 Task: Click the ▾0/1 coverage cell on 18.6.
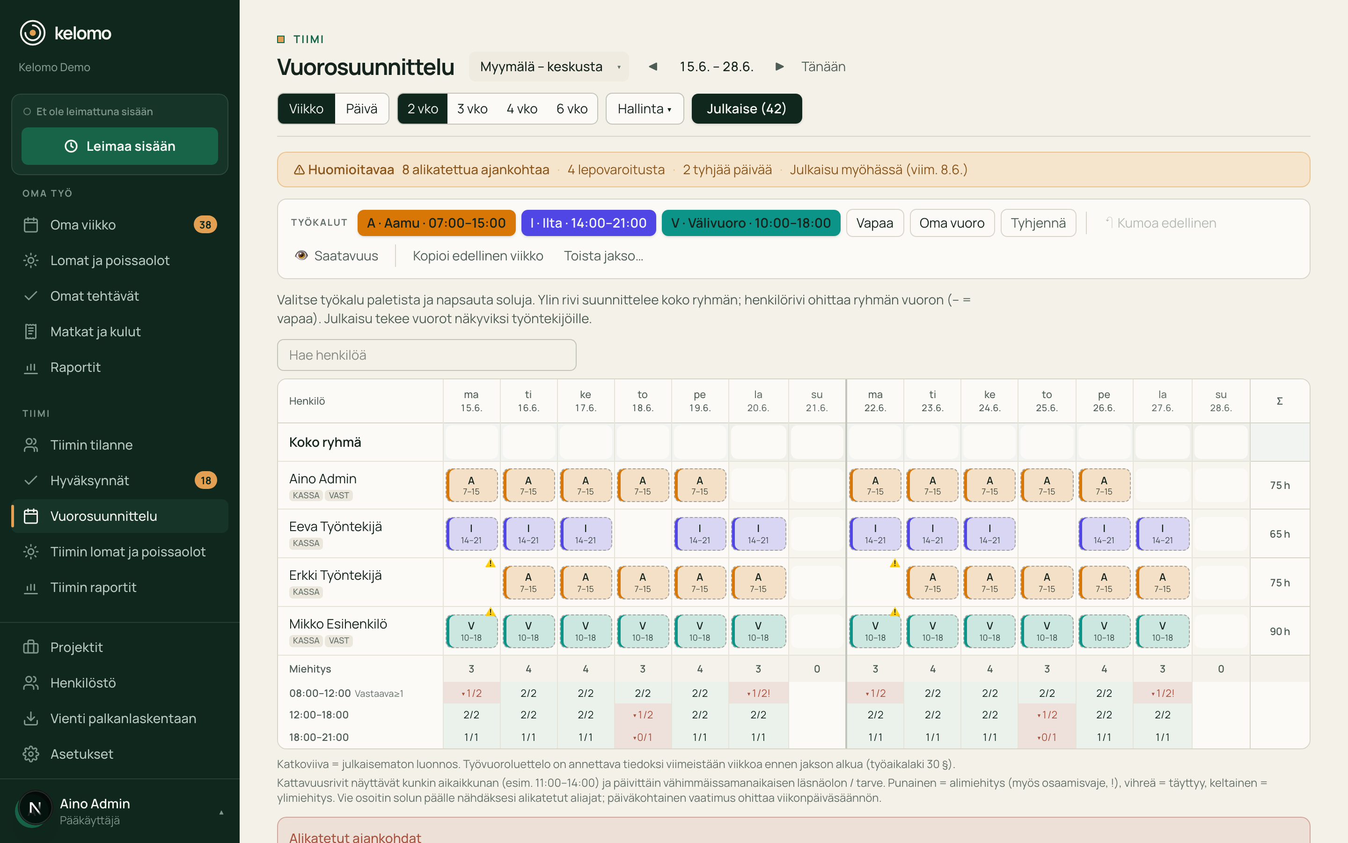[642, 737]
